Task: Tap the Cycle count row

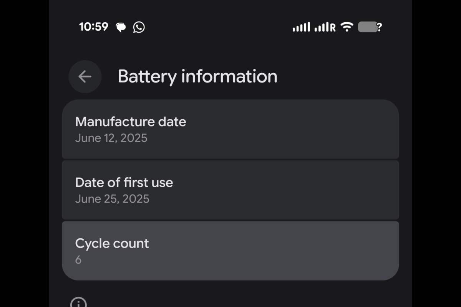Action: tap(230, 249)
